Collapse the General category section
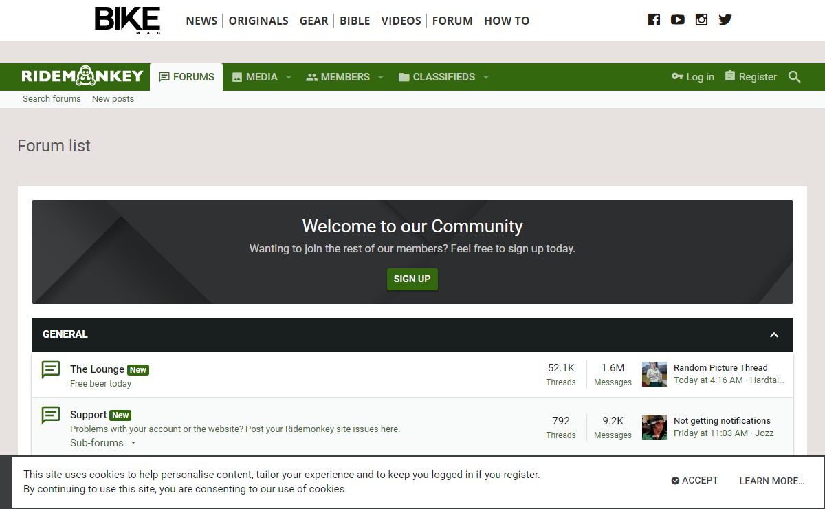 774,335
